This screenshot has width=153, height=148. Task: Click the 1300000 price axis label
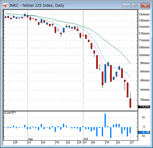144,14
